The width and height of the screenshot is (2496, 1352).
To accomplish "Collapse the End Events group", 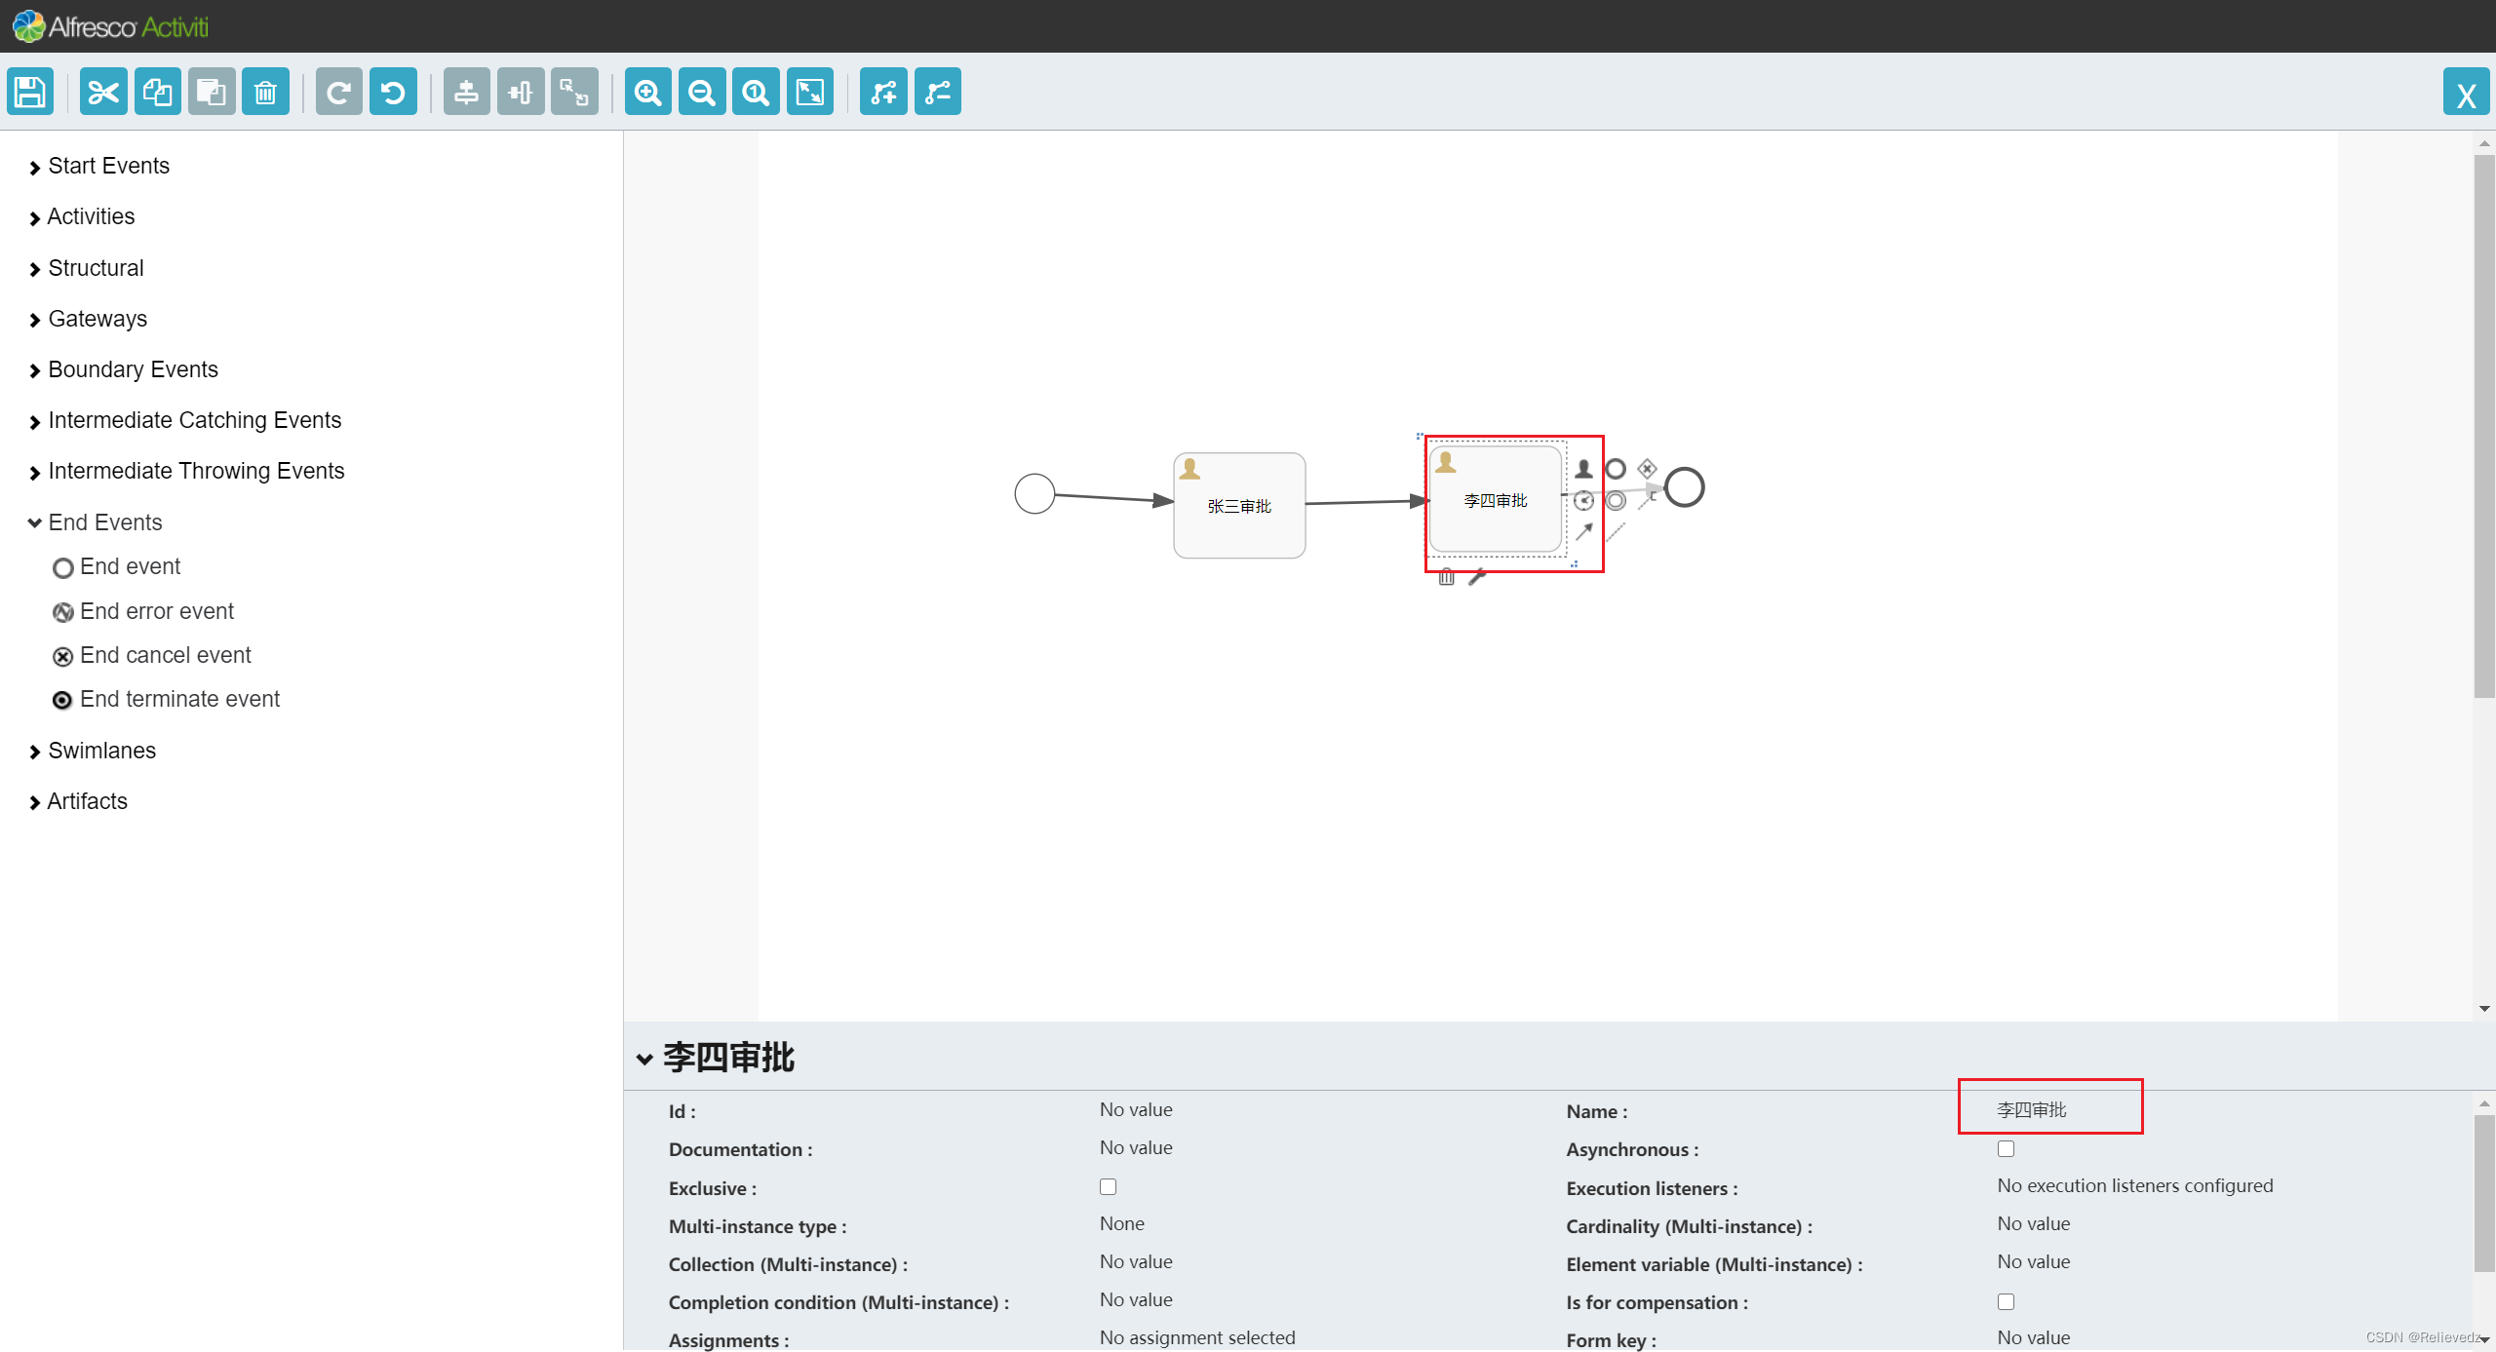I will point(104,523).
